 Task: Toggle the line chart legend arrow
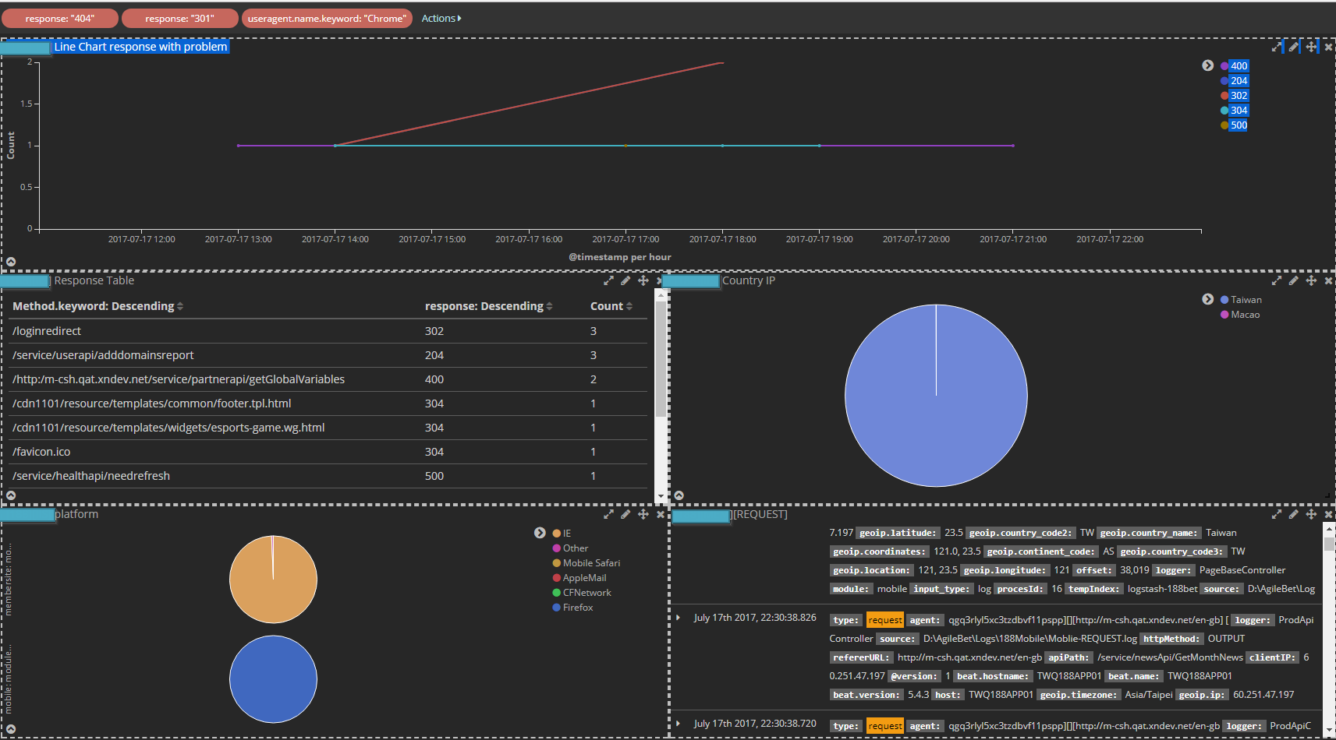1207,65
